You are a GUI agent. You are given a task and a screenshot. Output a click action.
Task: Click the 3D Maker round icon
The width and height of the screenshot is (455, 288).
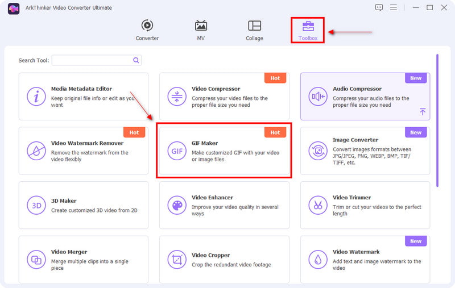(x=36, y=205)
